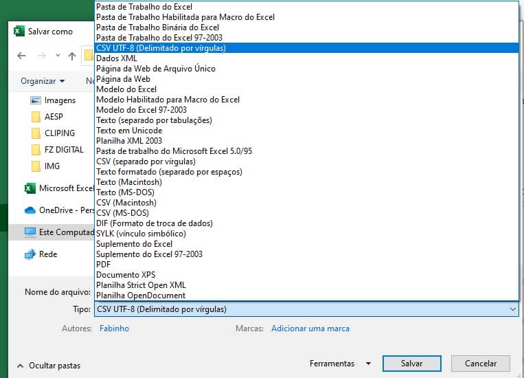Choose Pasta de Trabalho do Excel 97-2003
Image resolution: width=524 pixels, height=378 pixels.
click(x=306, y=38)
